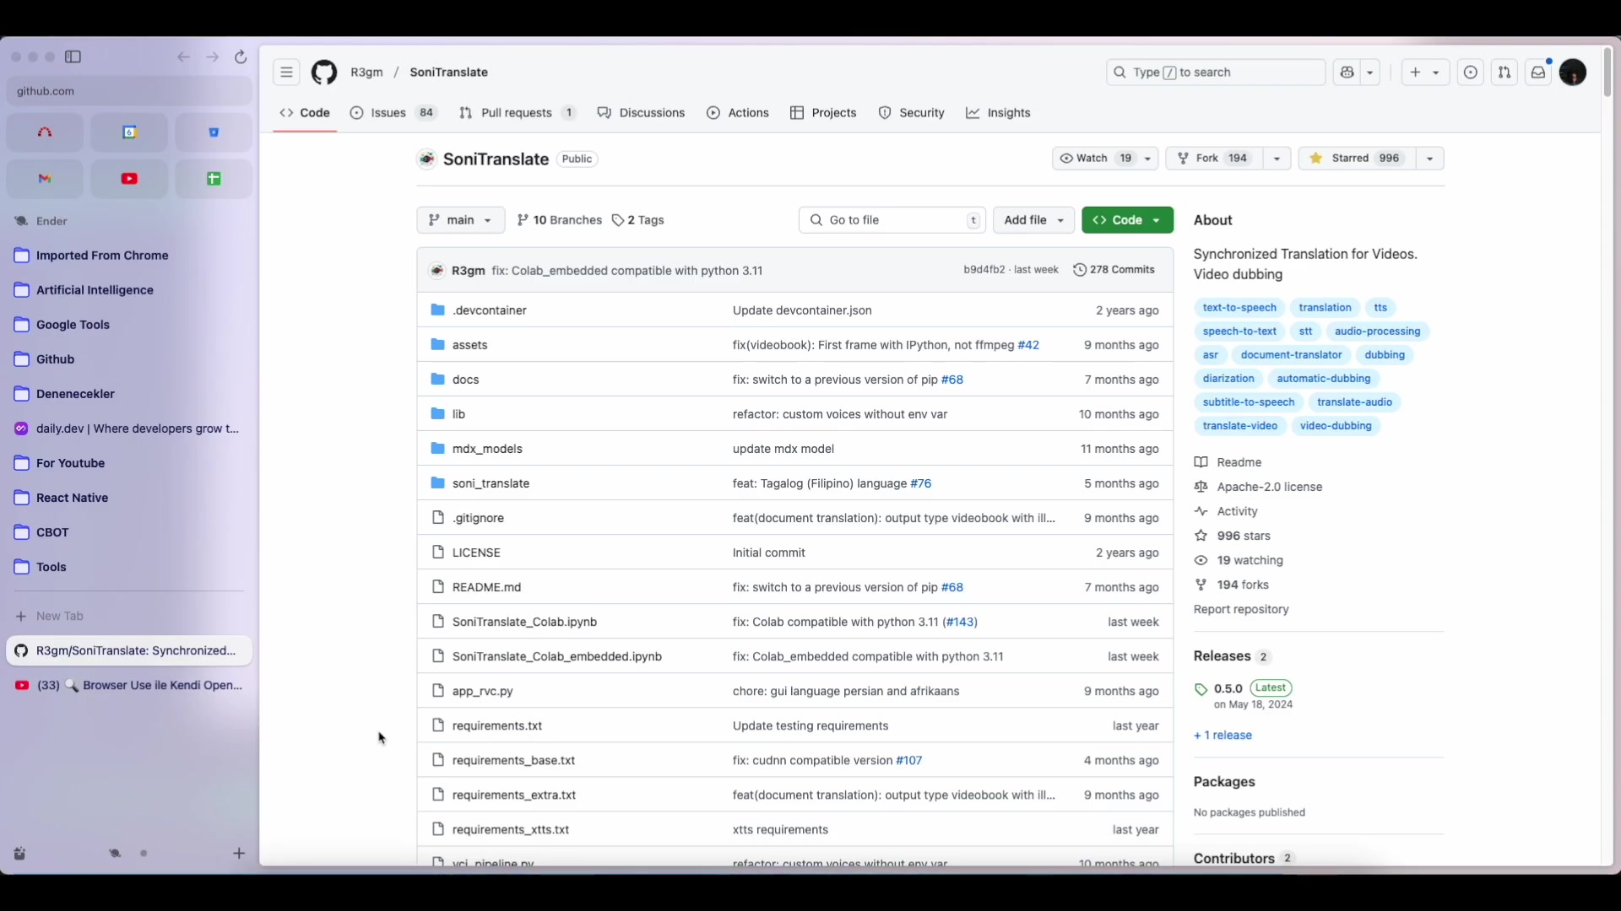This screenshot has height=911, width=1621.
Task: Switch to the Issues tab
Action: click(x=393, y=113)
